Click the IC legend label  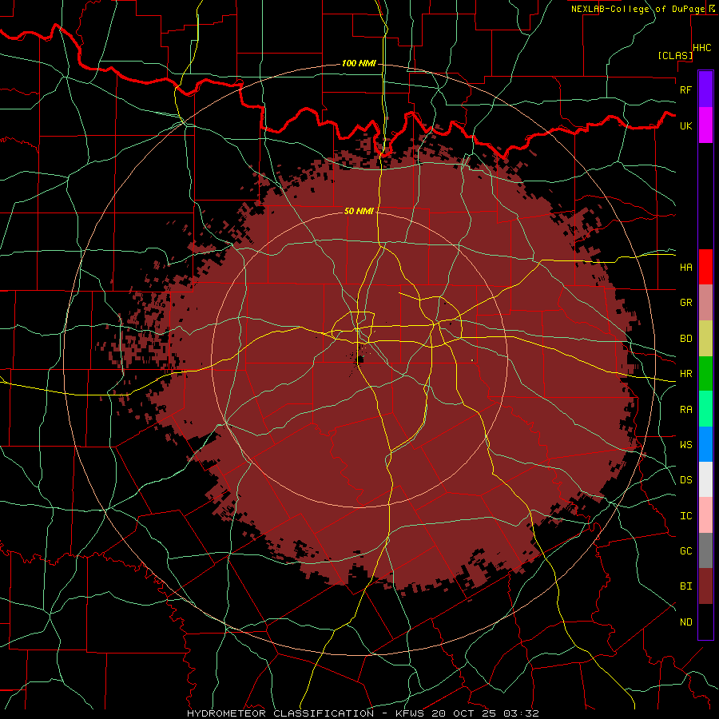click(685, 516)
